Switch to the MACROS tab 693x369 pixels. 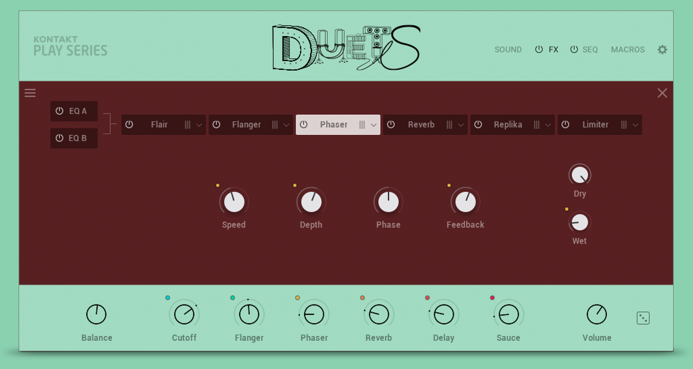tap(628, 50)
